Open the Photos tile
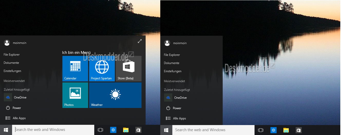Image resolution: width=347 pixels, height=135 pixels. click(x=75, y=95)
